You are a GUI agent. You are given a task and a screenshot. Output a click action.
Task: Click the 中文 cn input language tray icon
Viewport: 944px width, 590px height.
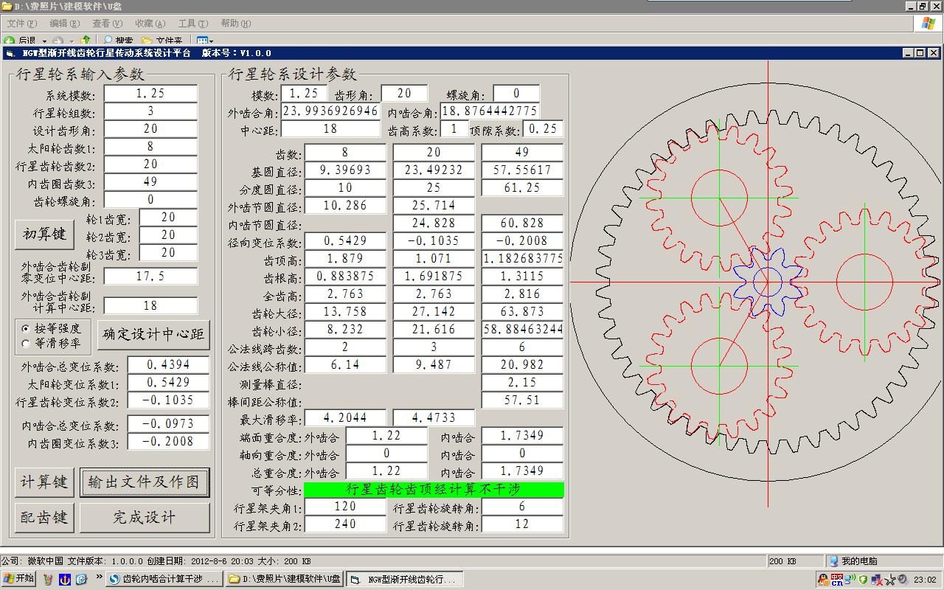pos(837,580)
